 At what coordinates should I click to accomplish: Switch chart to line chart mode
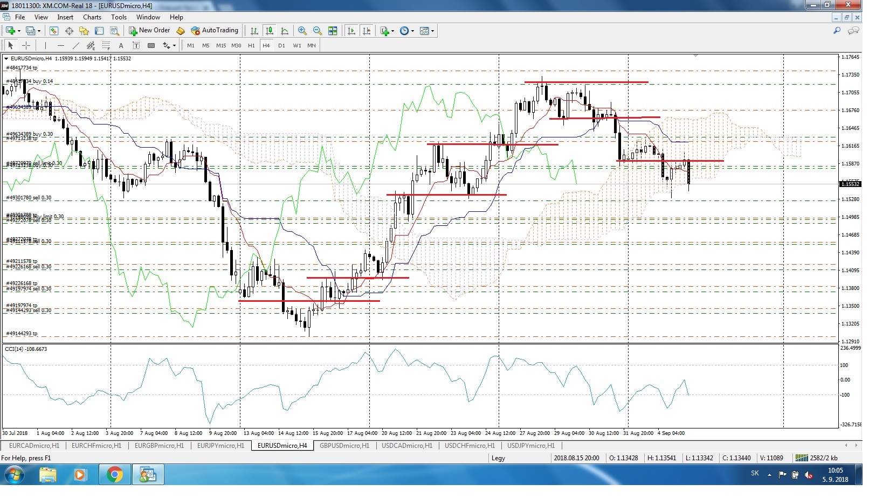285,31
